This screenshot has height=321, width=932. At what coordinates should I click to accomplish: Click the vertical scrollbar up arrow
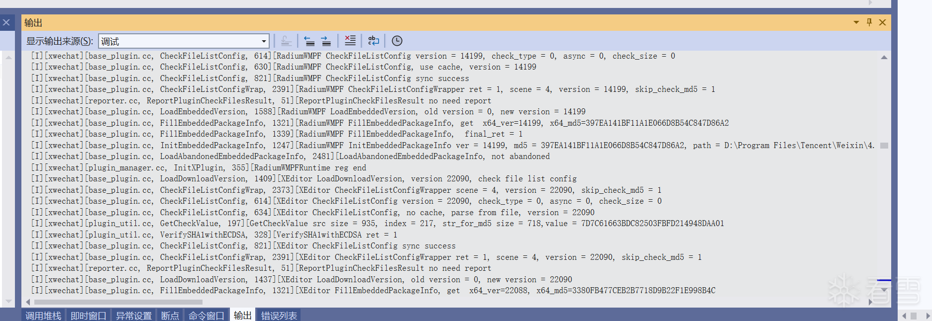(x=884, y=57)
